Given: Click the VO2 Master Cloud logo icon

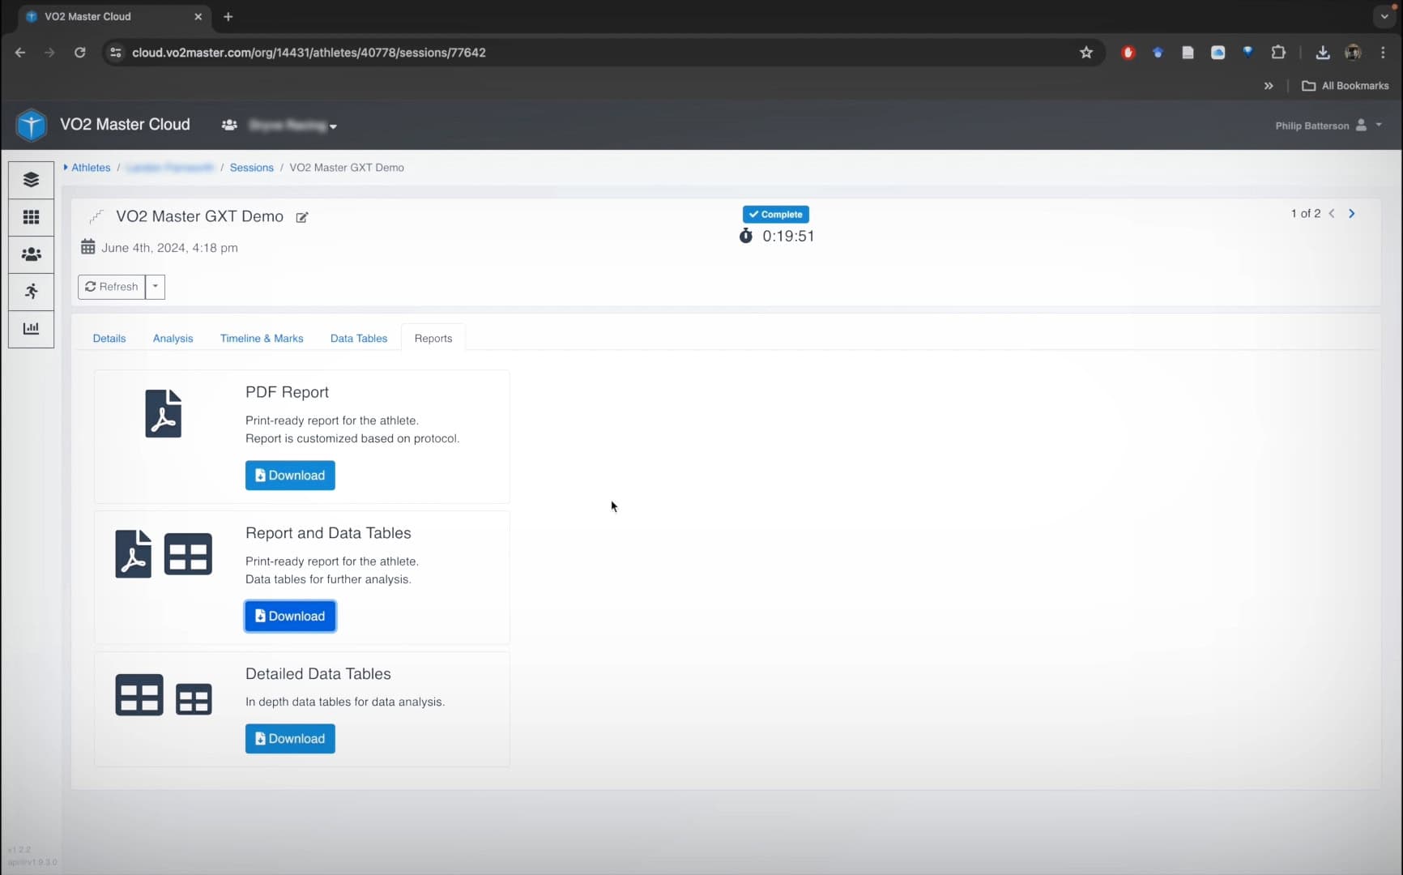Looking at the screenshot, I should pos(32,125).
